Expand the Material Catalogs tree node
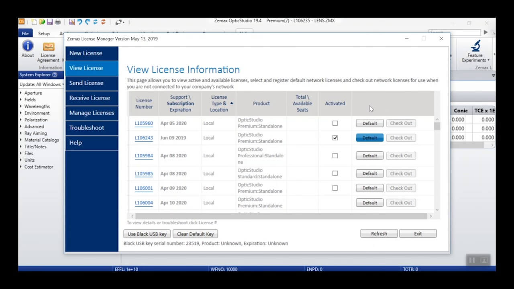This screenshot has height=289, width=514. (21, 140)
